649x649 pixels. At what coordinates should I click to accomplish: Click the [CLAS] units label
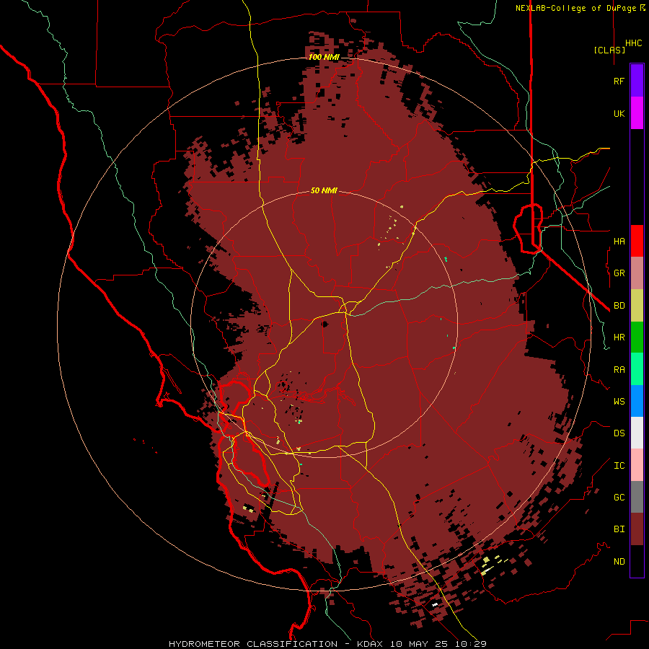click(x=609, y=50)
